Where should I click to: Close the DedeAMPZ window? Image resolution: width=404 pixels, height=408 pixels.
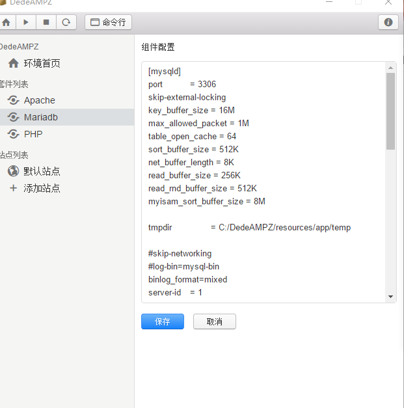pyautogui.click(x=389, y=3)
